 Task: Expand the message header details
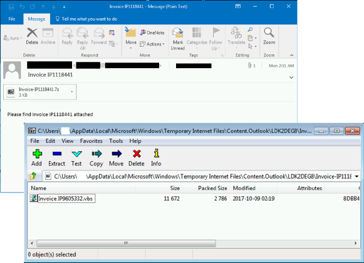[291, 77]
